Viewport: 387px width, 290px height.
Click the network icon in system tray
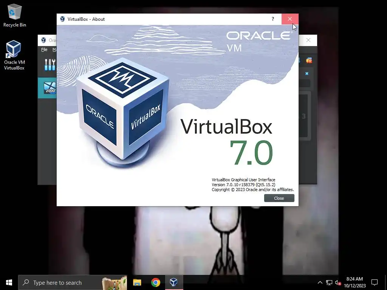tap(329, 282)
